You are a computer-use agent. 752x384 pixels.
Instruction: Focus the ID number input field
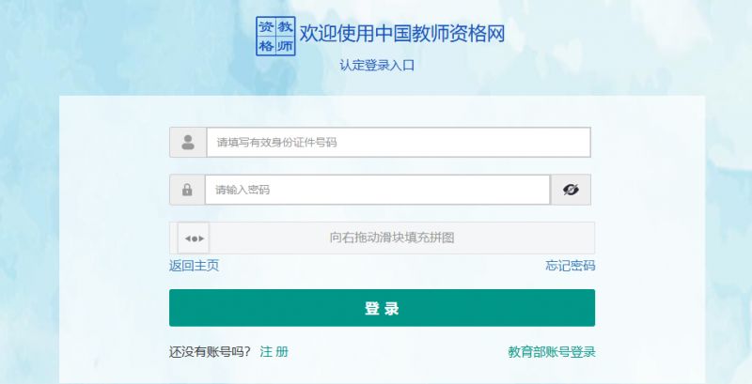pyautogui.click(x=399, y=142)
